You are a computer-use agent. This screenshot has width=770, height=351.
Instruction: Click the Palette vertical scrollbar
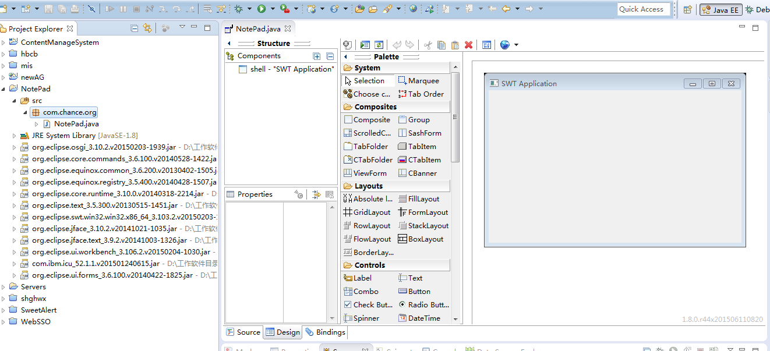click(455, 116)
